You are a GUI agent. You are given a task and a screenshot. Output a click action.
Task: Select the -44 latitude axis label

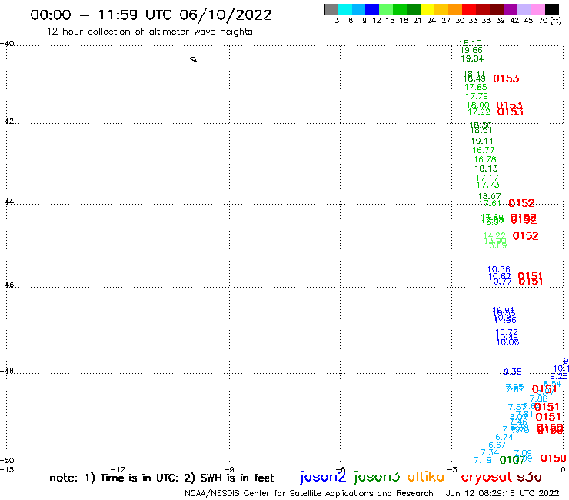click(x=7, y=202)
